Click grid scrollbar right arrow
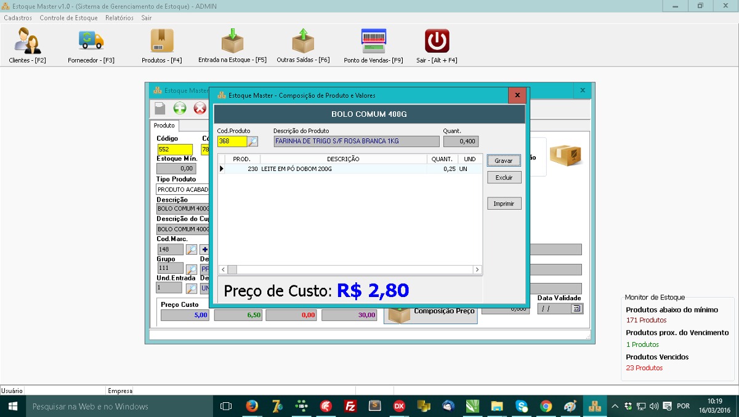 (x=477, y=269)
